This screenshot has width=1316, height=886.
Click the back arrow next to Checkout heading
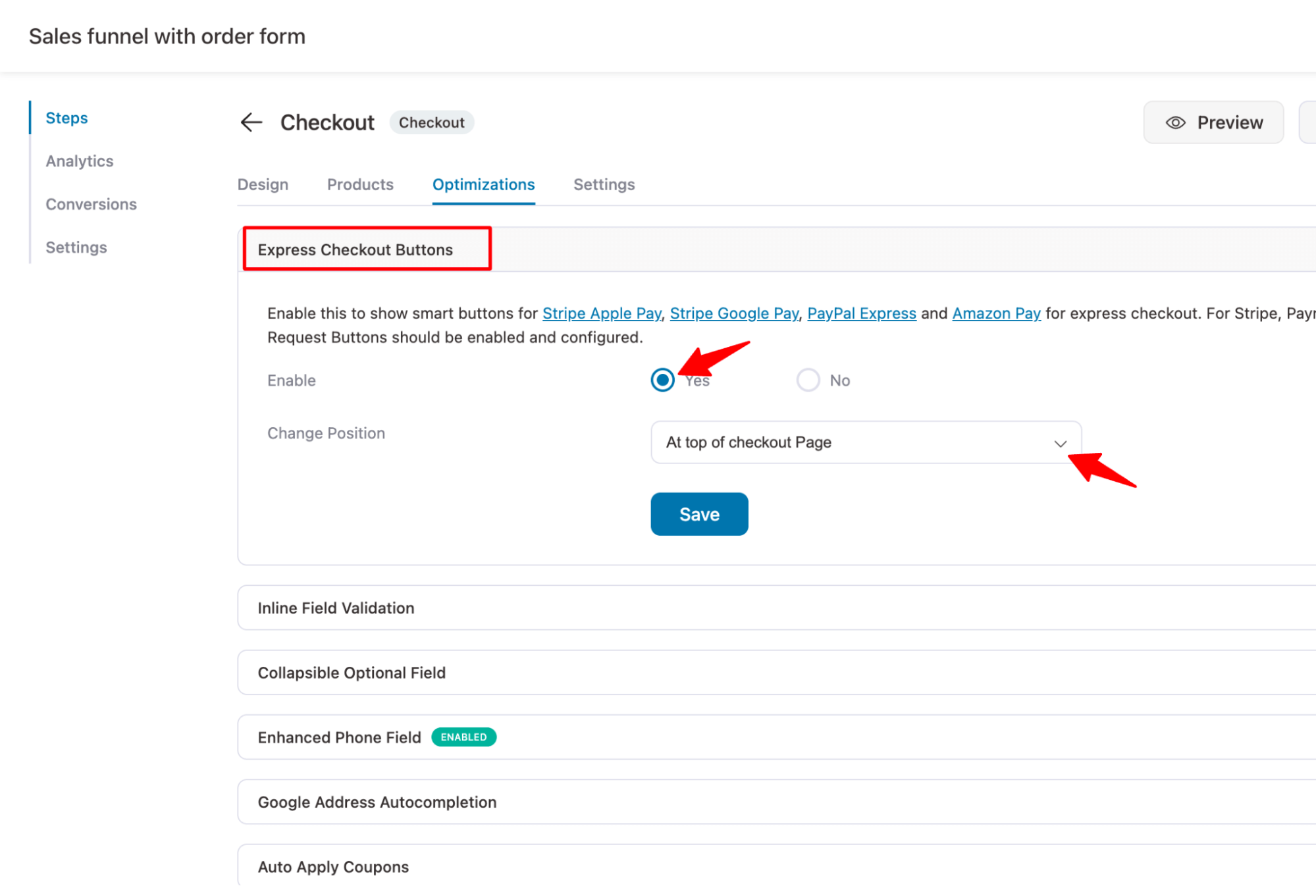[251, 122]
